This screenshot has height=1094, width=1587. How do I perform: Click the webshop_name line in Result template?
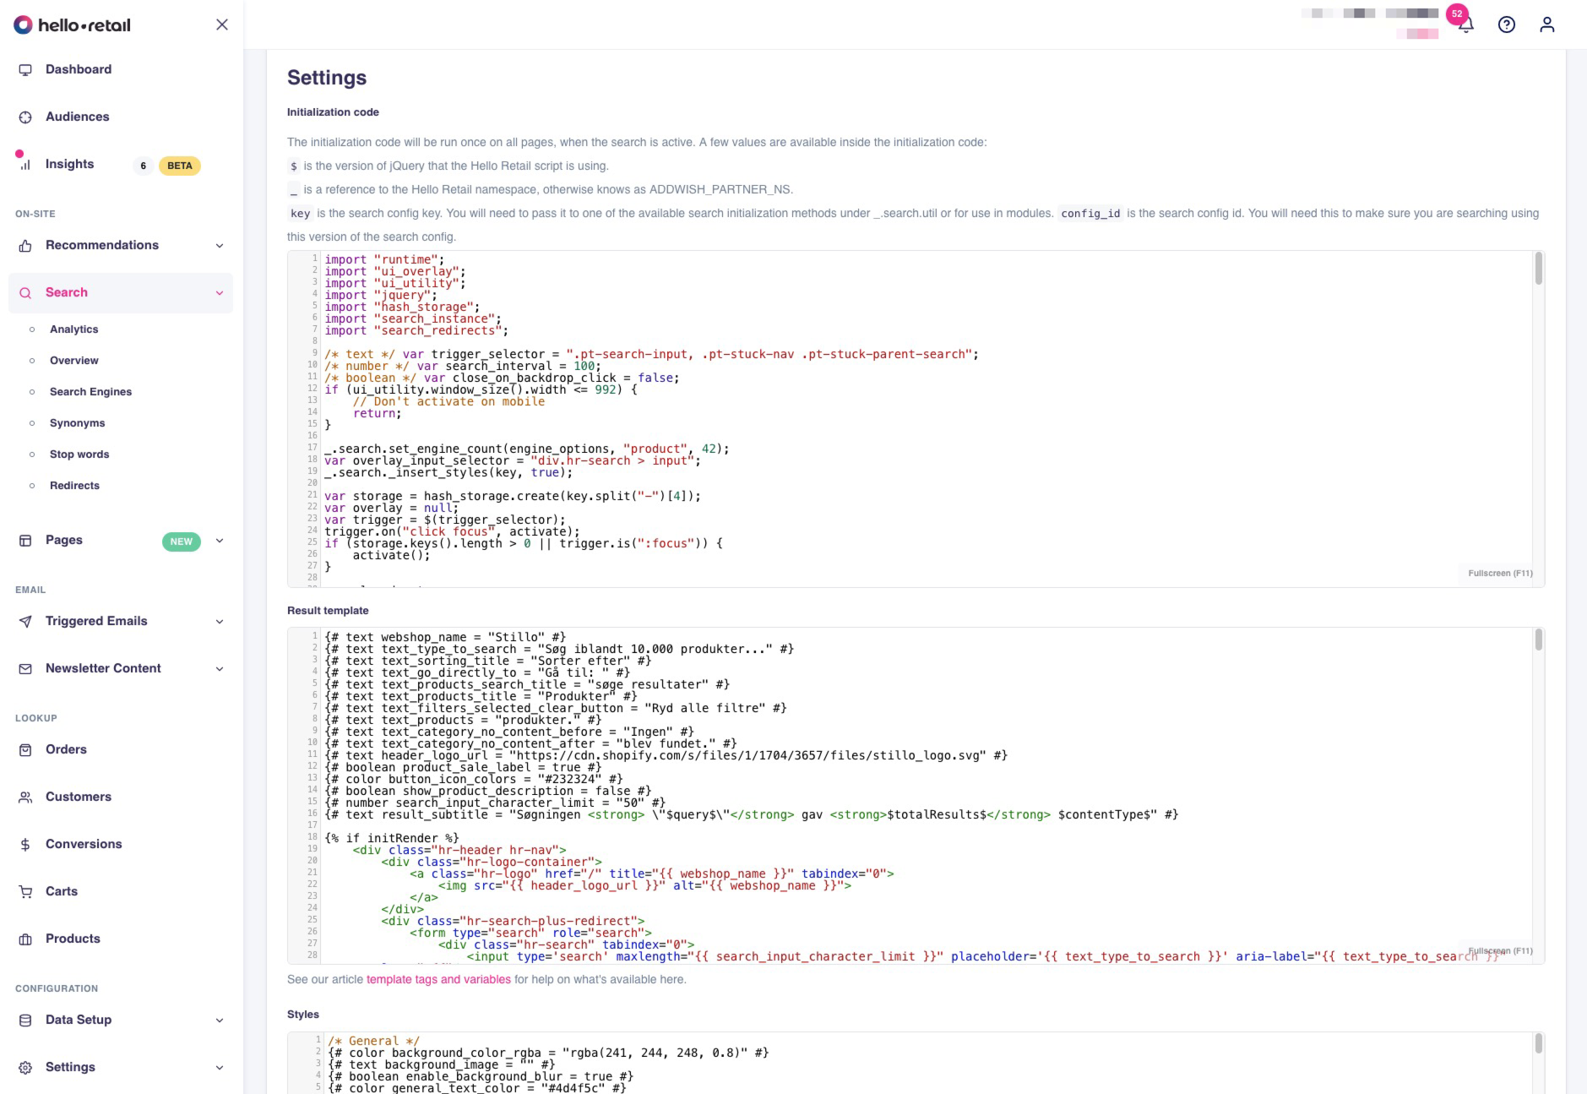coord(445,638)
